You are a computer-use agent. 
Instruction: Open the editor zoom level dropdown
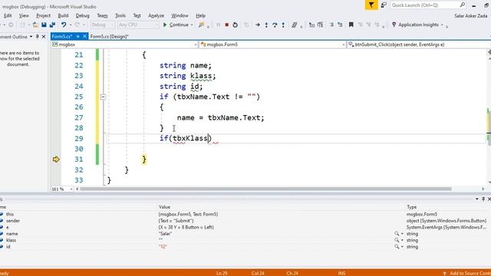pyautogui.click(x=71, y=189)
